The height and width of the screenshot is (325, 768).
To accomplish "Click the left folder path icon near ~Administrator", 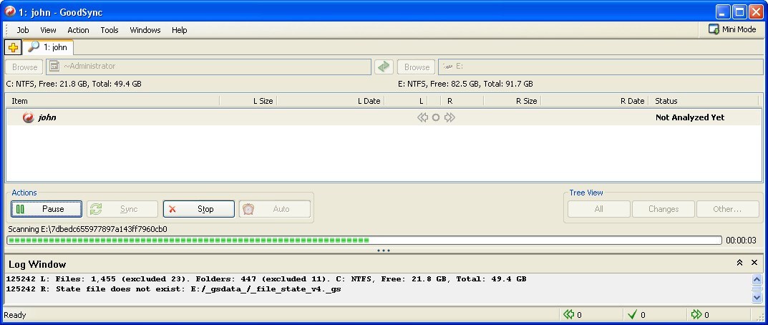I will point(54,66).
